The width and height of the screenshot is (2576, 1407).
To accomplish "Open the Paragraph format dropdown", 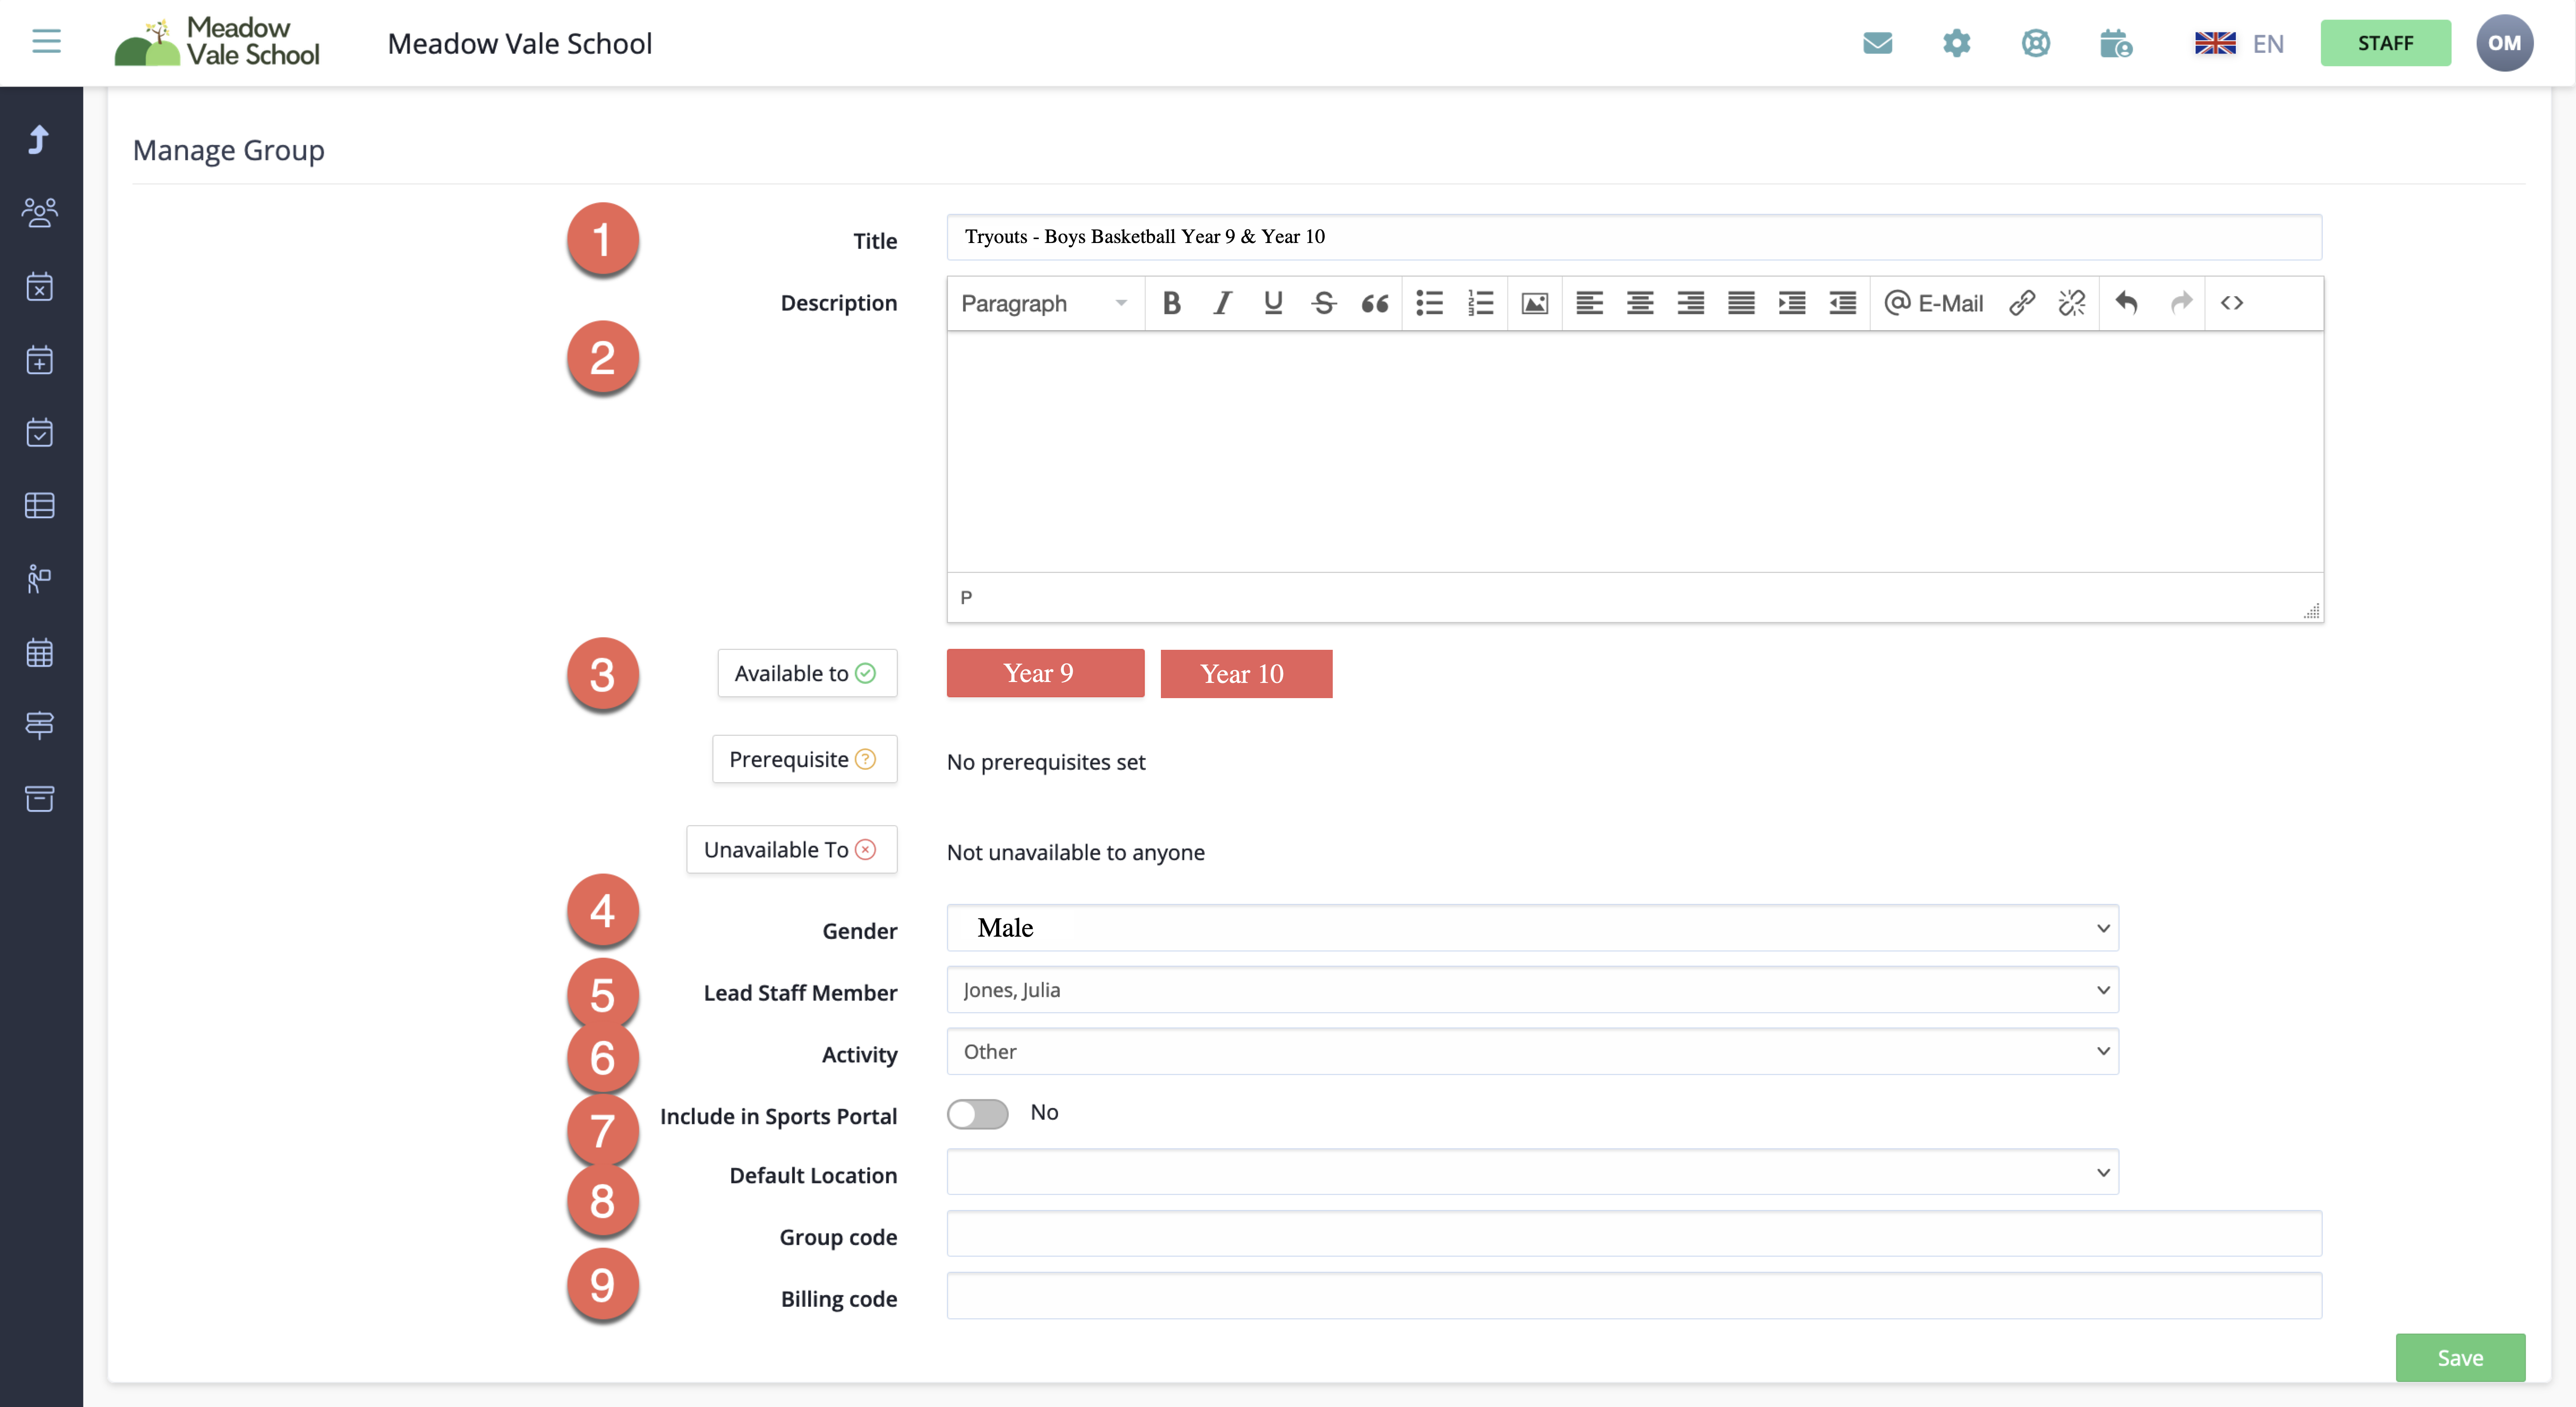I will (1044, 303).
